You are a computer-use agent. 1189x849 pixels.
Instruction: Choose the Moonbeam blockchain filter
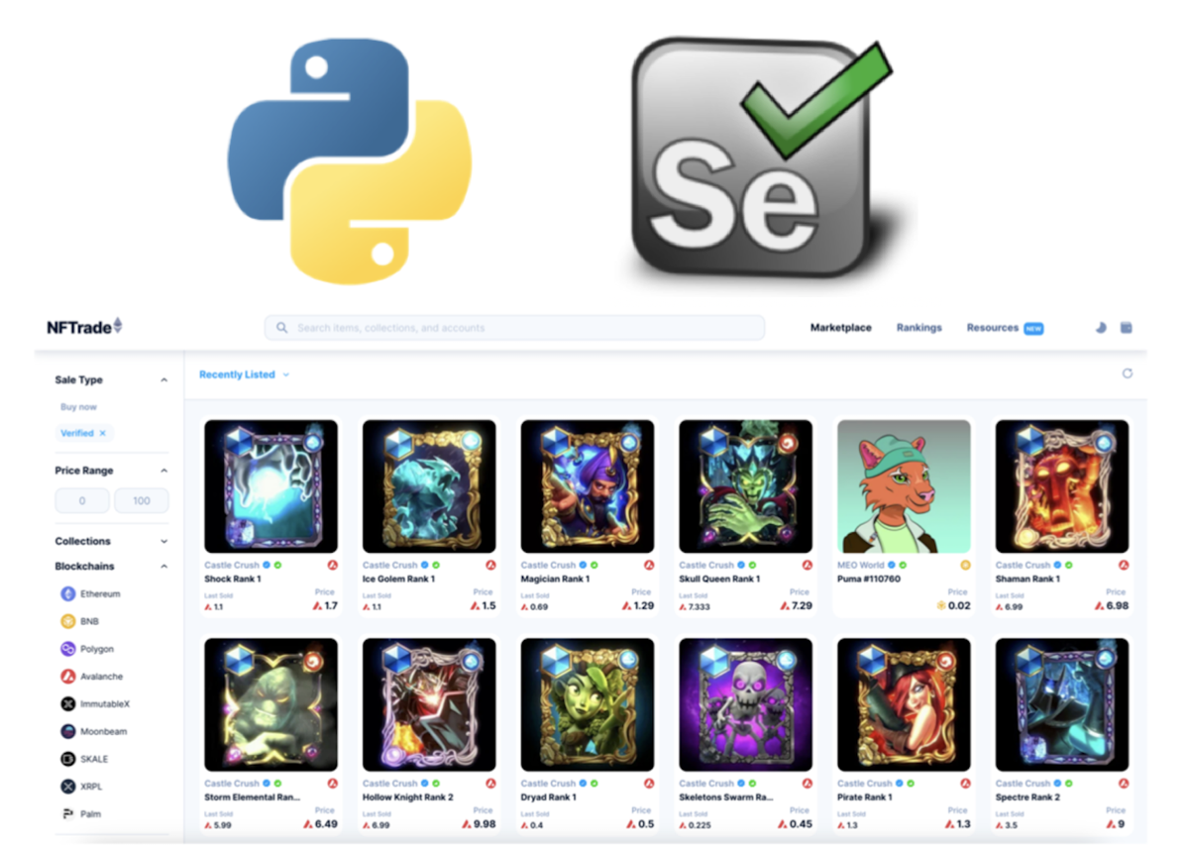point(92,732)
